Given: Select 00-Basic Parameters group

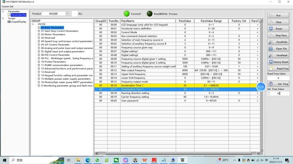Looking at the screenshot, I should tap(52, 28).
